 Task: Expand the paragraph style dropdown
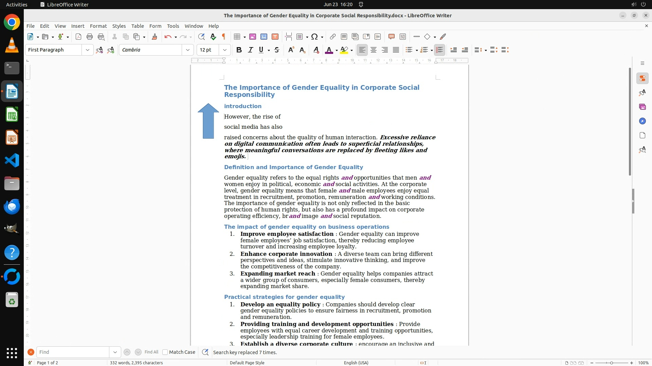click(88, 50)
